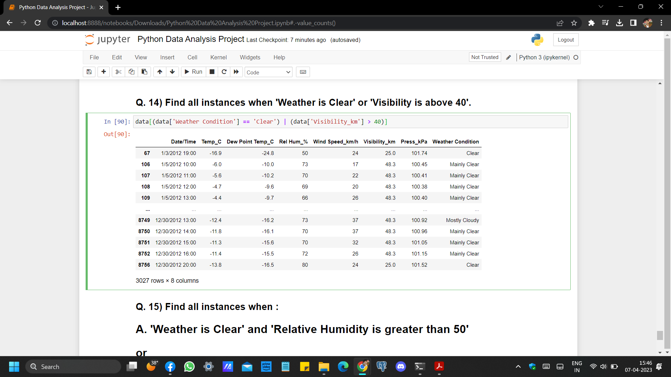Cut the selected cell using the scissors icon
The image size is (671, 377).
pyautogui.click(x=118, y=72)
